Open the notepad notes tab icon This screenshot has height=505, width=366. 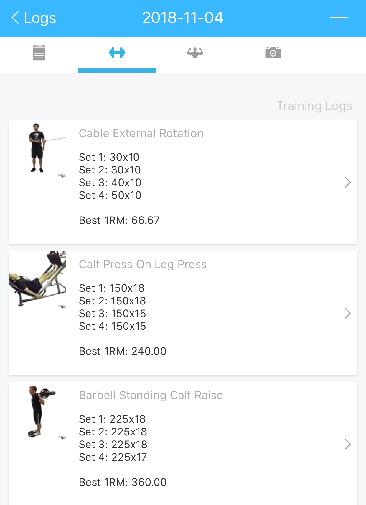(39, 53)
